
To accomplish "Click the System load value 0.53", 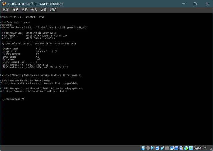I will [x=39, y=49].
